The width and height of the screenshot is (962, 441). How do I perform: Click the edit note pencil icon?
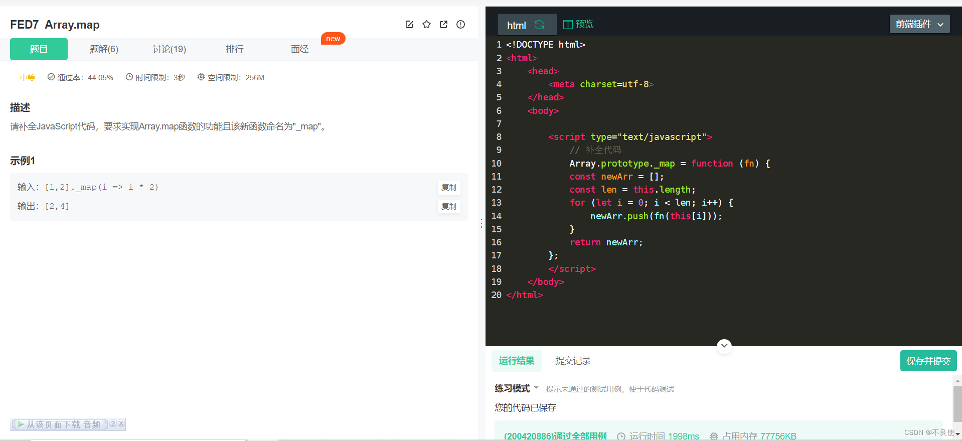[409, 24]
